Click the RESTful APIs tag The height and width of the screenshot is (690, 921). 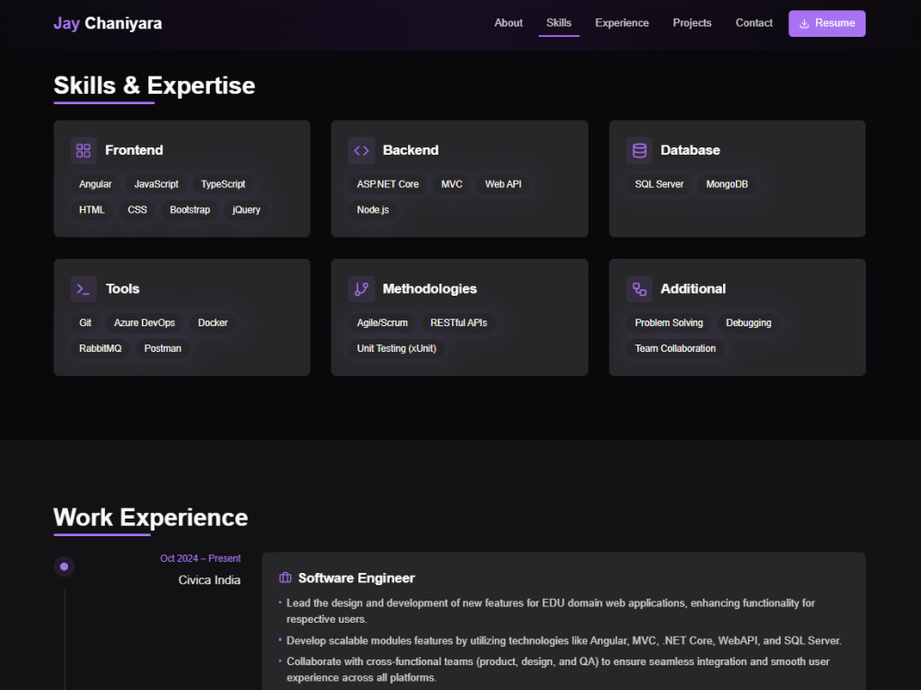[x=459, y=322]
